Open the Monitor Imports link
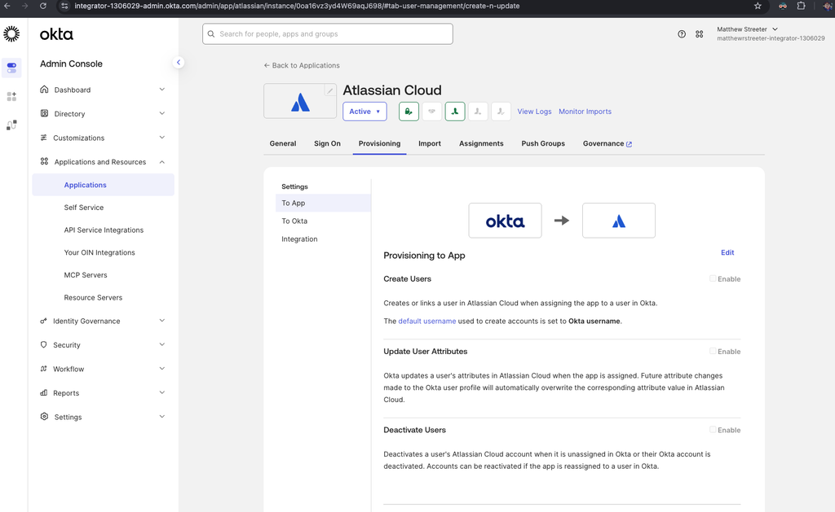Screen dimensions: 835x512 tap(585, 112)
